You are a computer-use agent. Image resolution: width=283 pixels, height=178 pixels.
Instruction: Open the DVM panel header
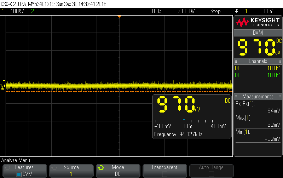pos(258,33)
